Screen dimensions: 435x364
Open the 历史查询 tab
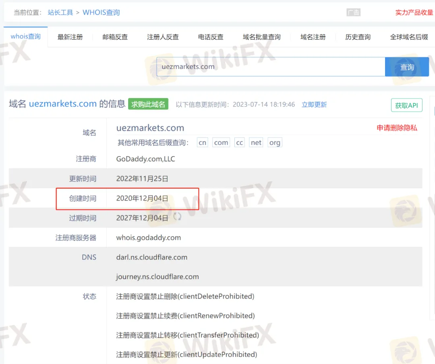click(x=358, y=37)
